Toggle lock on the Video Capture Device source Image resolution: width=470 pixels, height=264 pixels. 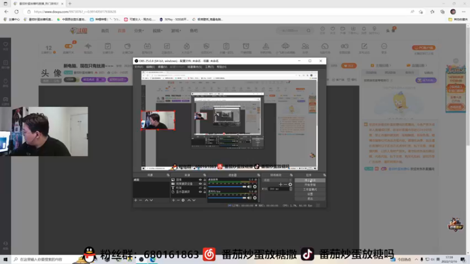pyautogui.click(x=204, y=184)
